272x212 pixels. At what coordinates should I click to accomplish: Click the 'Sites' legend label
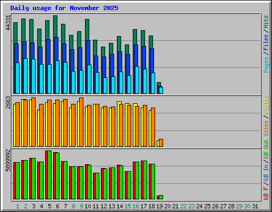[266, 128]
